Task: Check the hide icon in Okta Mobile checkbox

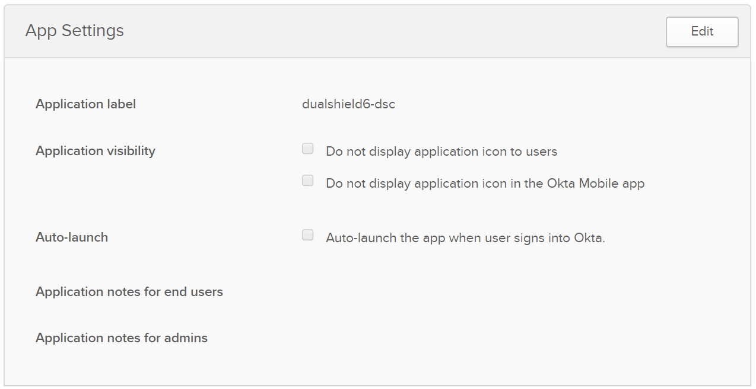Action: tap(307, 181)
